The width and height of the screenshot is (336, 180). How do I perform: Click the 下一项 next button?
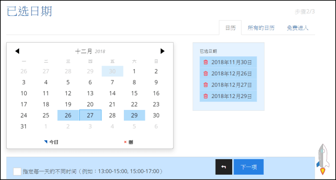click(x=248, y=167)
